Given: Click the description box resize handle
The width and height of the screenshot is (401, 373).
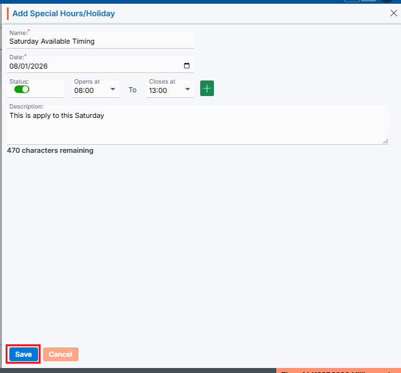Looking at the screenshot, I should (x=385, y=141).
